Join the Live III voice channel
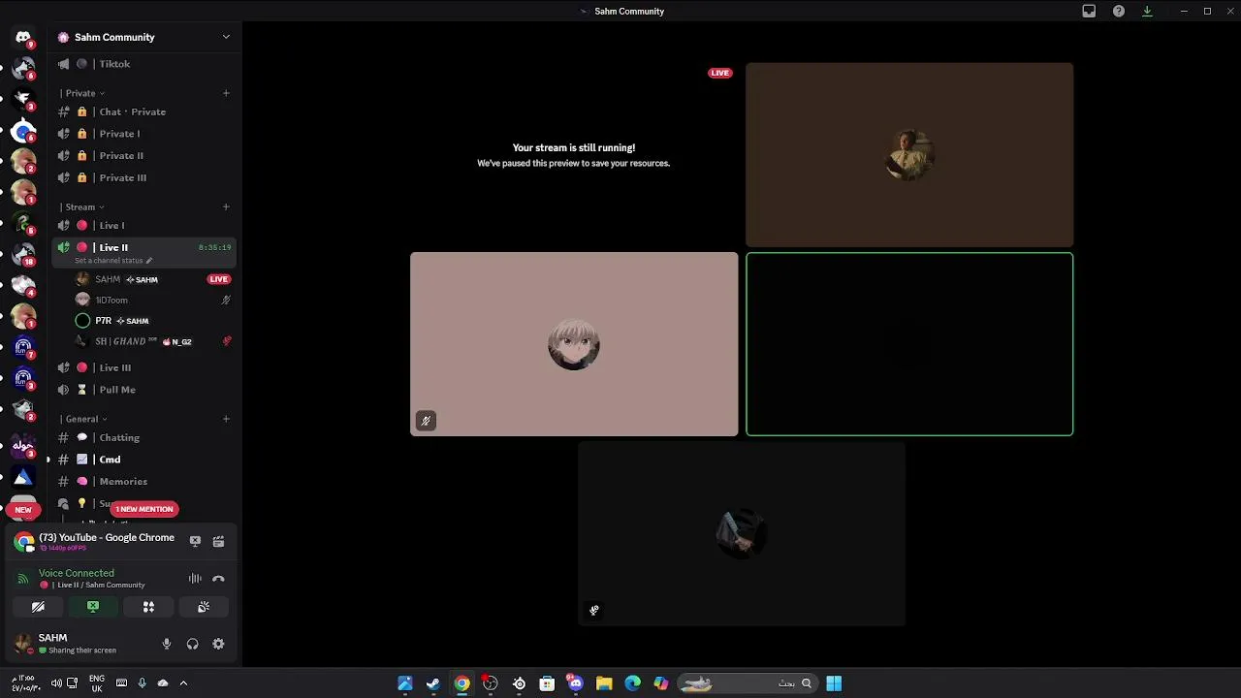The height and width of the screenshot is (698, 1241). [144, 367]
